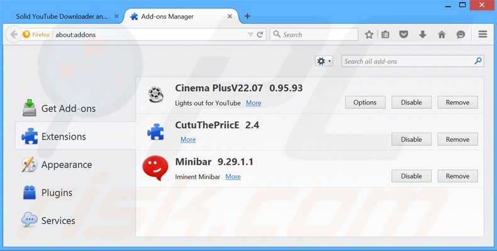
Task: Select the Add-ons Manager tab
Action: coord(181,16)
